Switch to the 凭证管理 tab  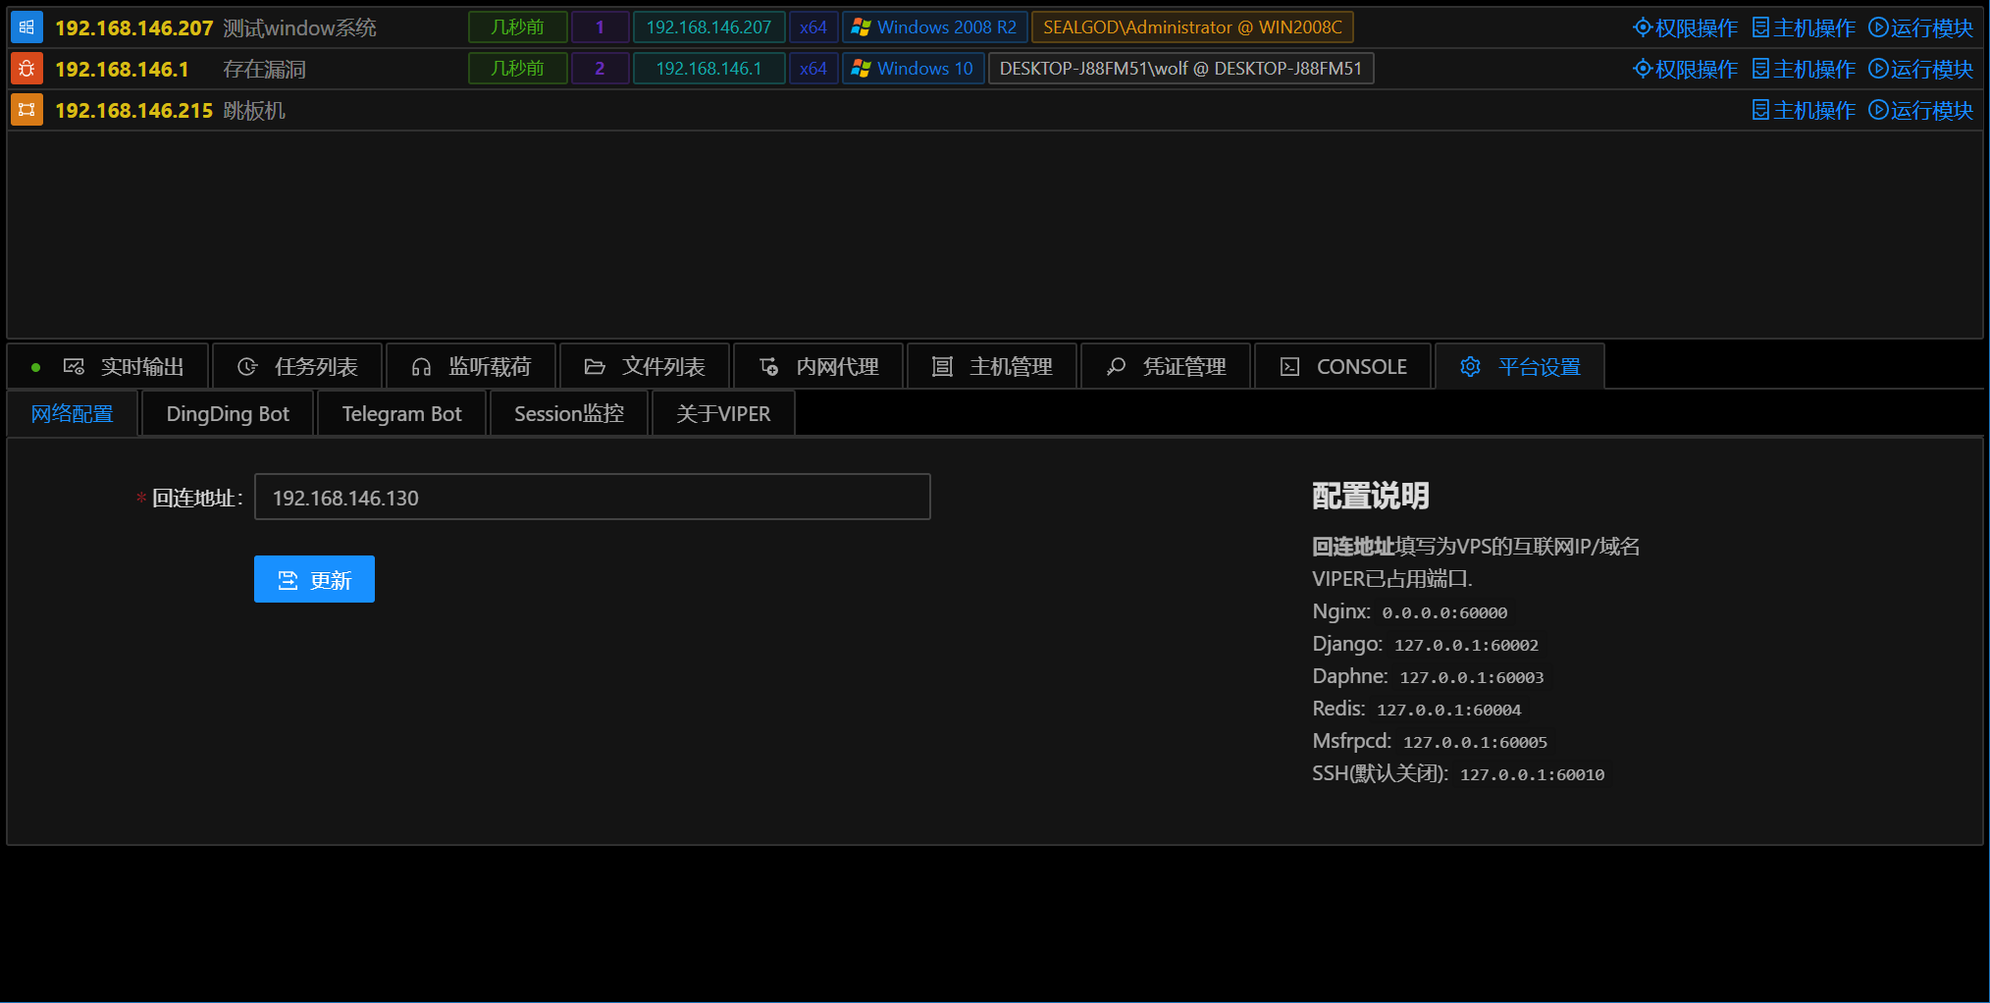[x=1166, y=367]
